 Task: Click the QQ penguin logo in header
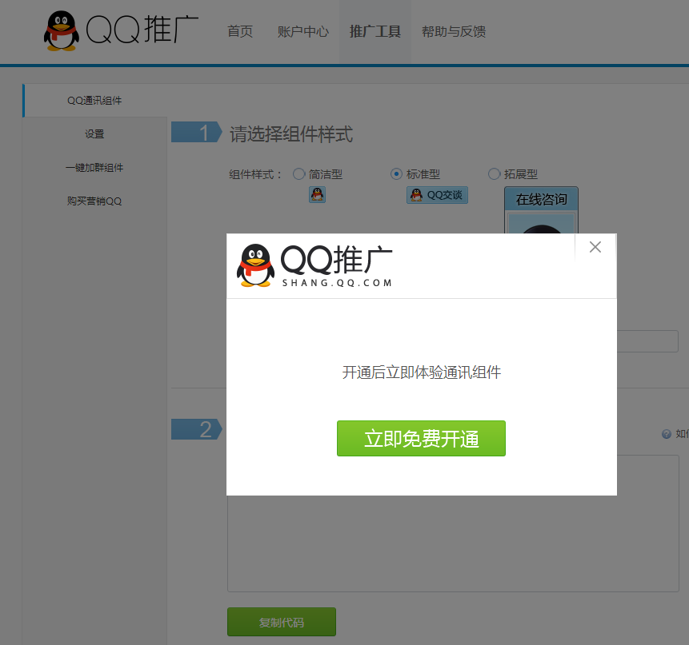click(62, 30)
